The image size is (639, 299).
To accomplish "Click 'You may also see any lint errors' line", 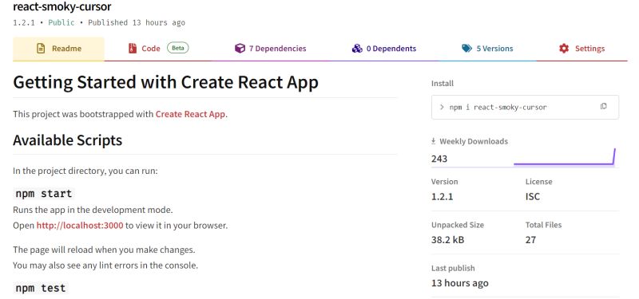I will pos(105,266).
